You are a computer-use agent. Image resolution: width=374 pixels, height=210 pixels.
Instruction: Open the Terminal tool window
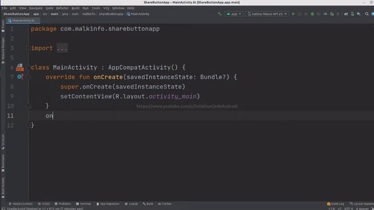point(83,204)
